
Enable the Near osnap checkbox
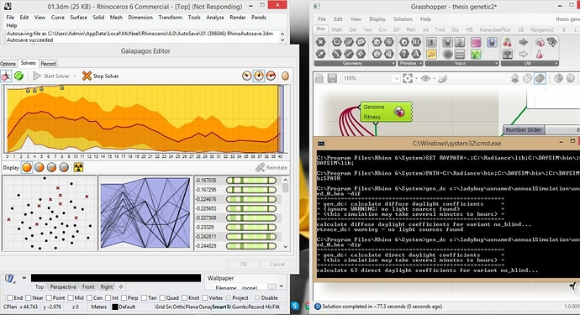coord(29,297)
